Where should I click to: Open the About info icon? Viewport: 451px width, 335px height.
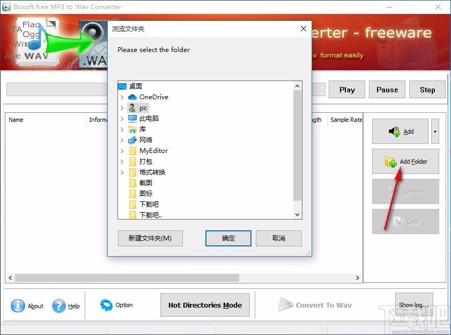(18, 305)
